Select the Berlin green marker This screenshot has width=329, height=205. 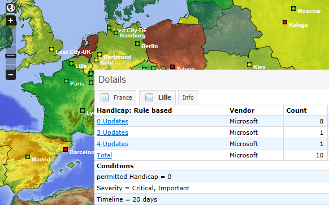tap(137, 44)
